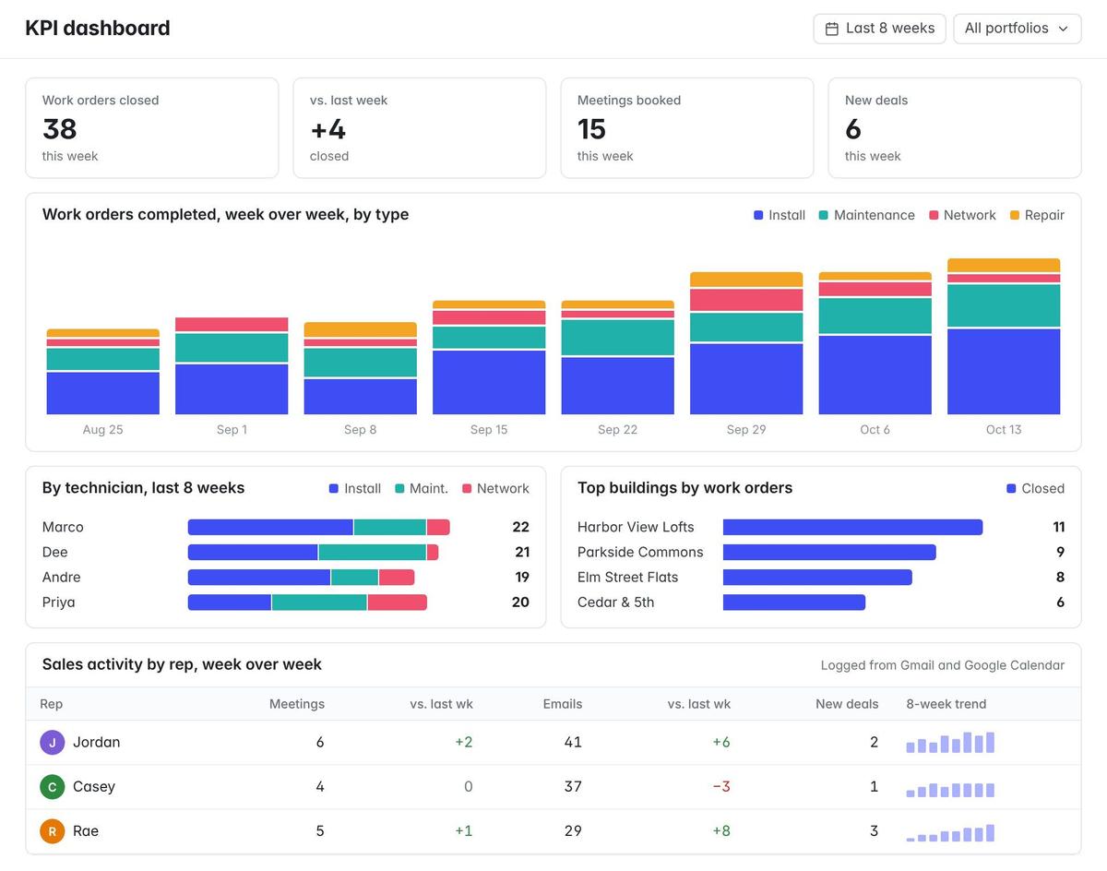Sort table by Meetings column header
Viewport: 1107px width, 871px height.
click(297, 704)
